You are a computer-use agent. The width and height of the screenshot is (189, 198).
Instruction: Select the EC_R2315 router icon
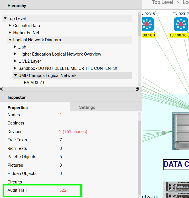tap(147, 25)
